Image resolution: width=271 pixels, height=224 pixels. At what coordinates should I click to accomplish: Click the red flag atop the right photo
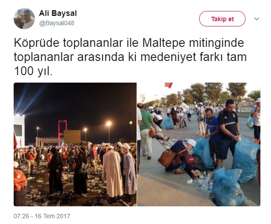pos(168,85)
